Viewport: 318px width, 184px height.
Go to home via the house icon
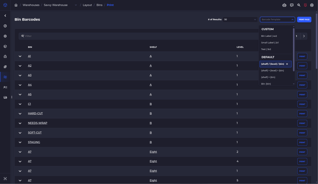tap(16, 5)
